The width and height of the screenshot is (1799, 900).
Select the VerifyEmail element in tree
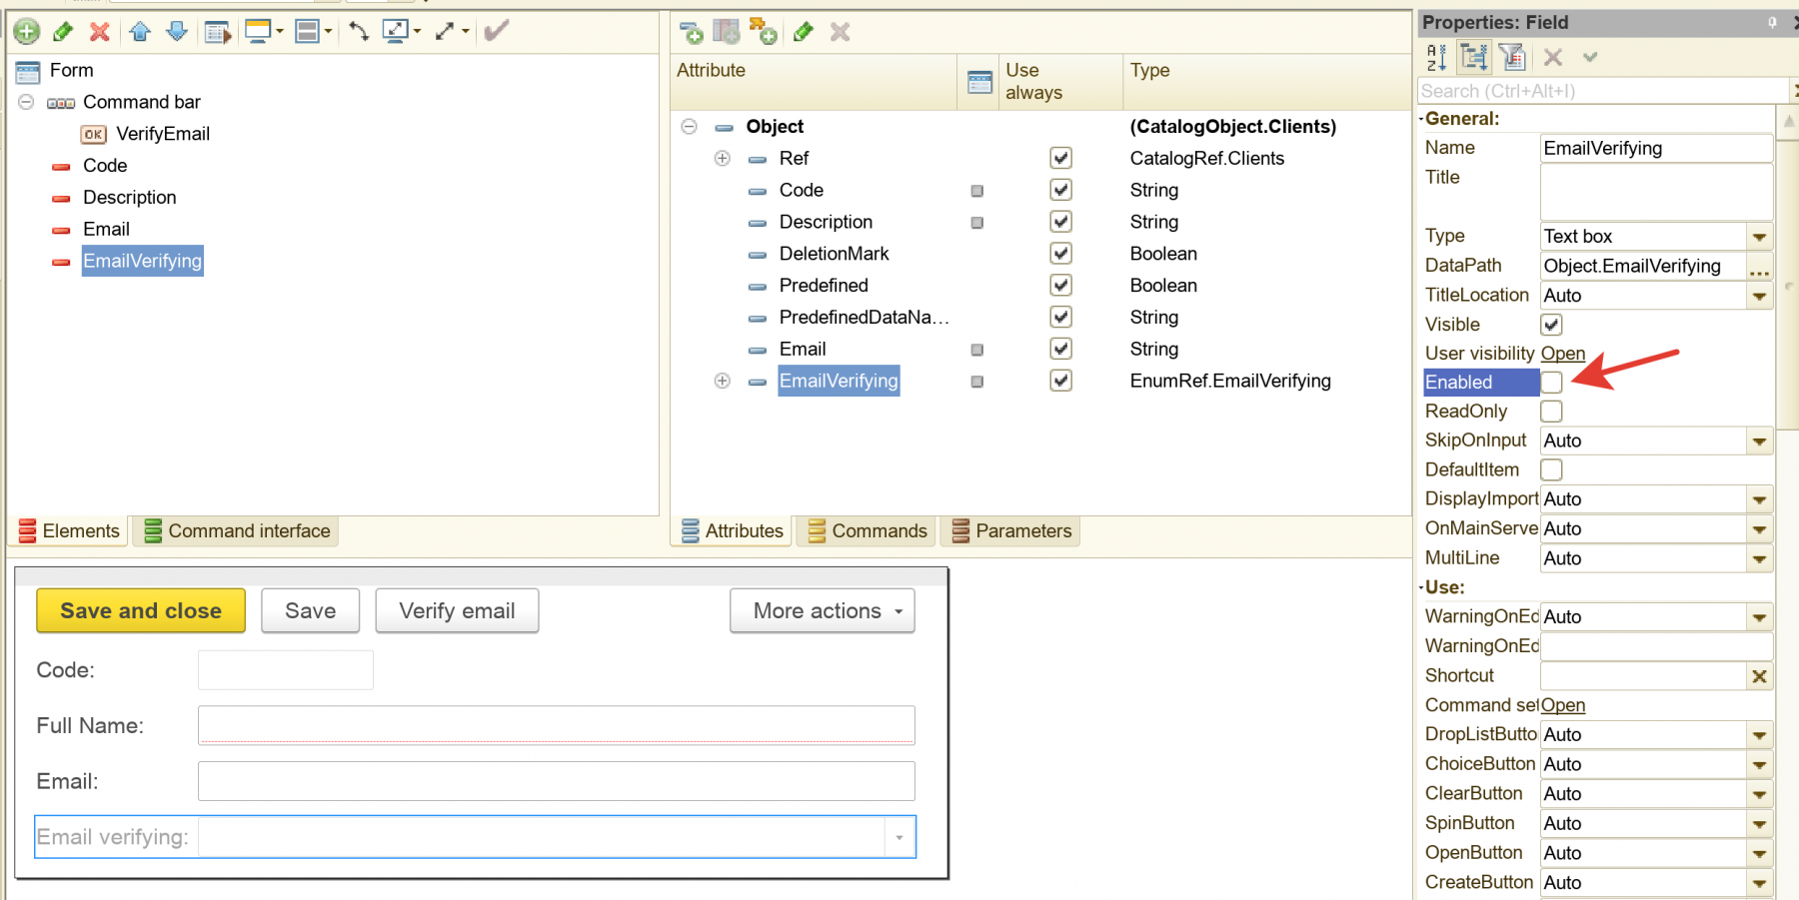point(162,134)
